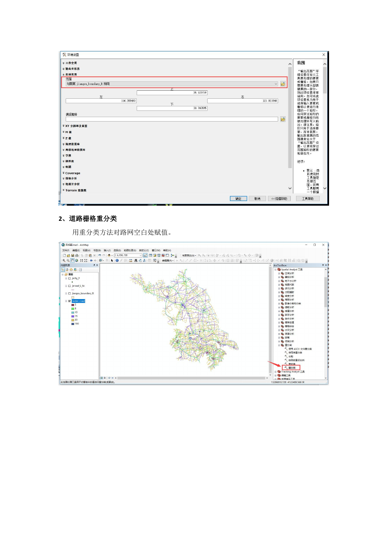Select the highlighted raster_road layer name
The image size is (388, 549).
[78, 301]
